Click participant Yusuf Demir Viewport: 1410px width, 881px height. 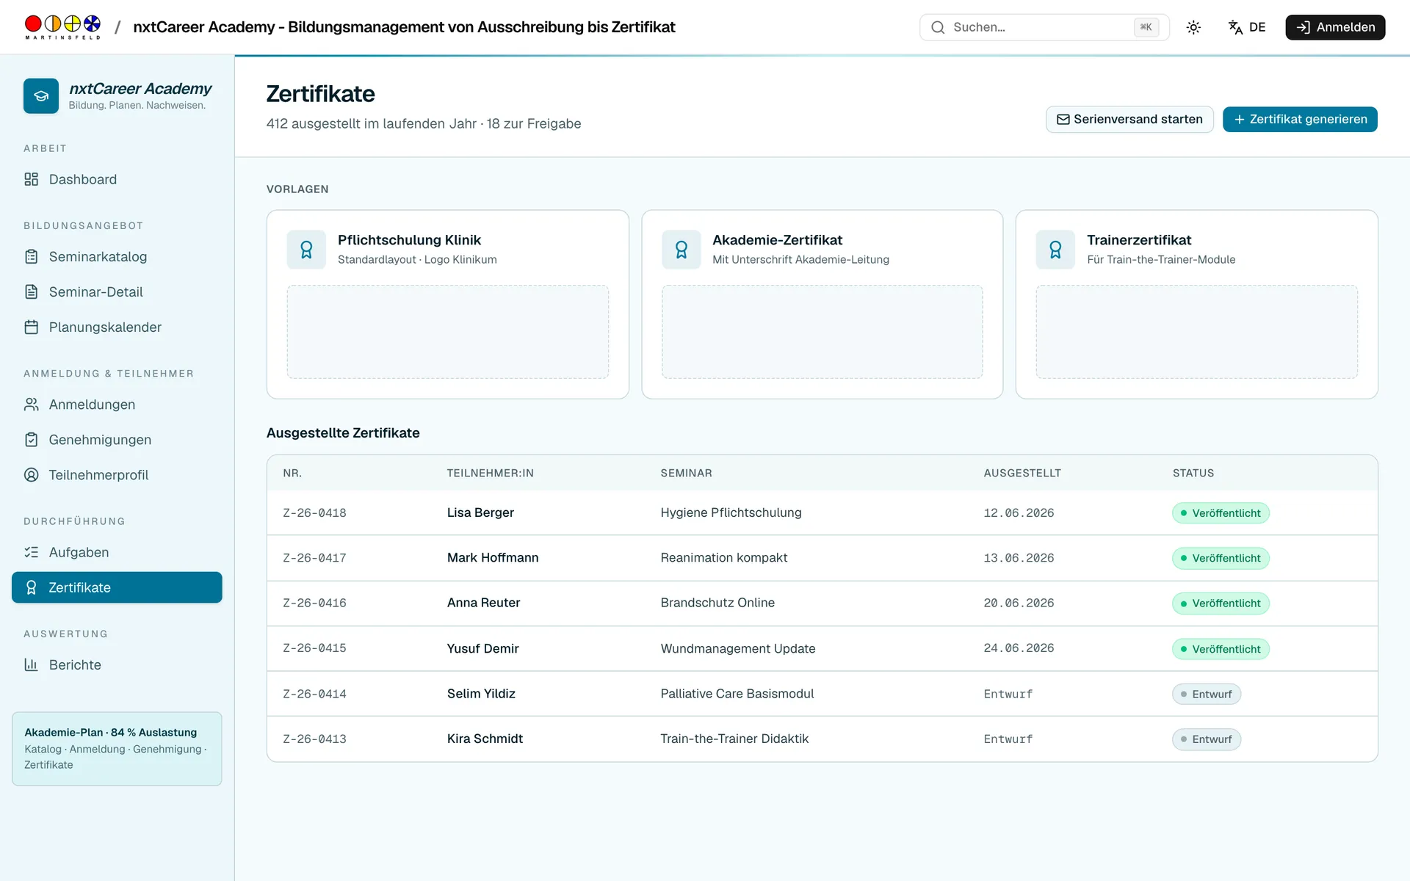(x=482, y=648)
